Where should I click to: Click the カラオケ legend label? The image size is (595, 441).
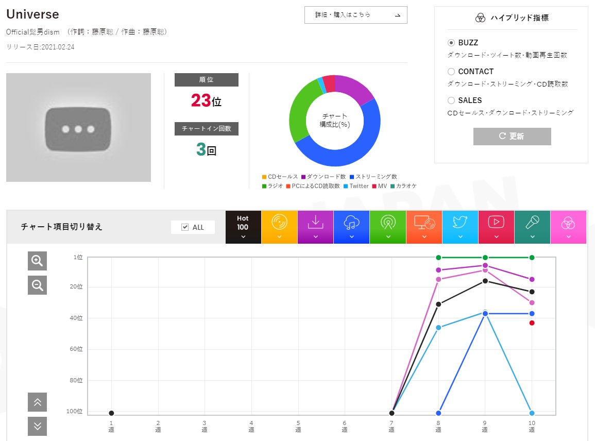click(406, 186)
